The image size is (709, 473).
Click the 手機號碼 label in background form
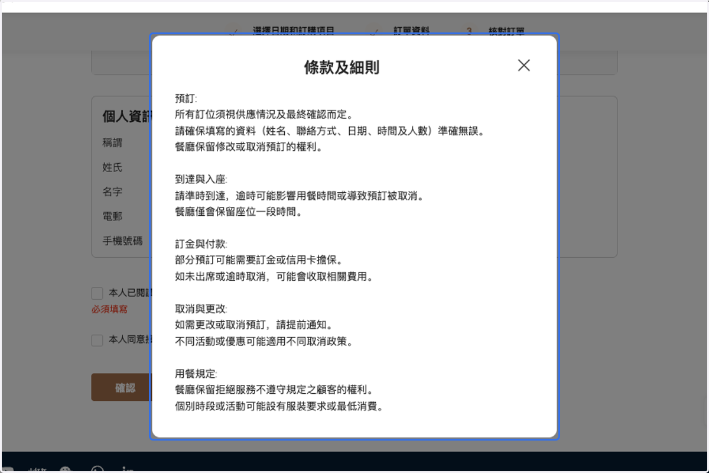pyautogui.click(x=122, y=241)
